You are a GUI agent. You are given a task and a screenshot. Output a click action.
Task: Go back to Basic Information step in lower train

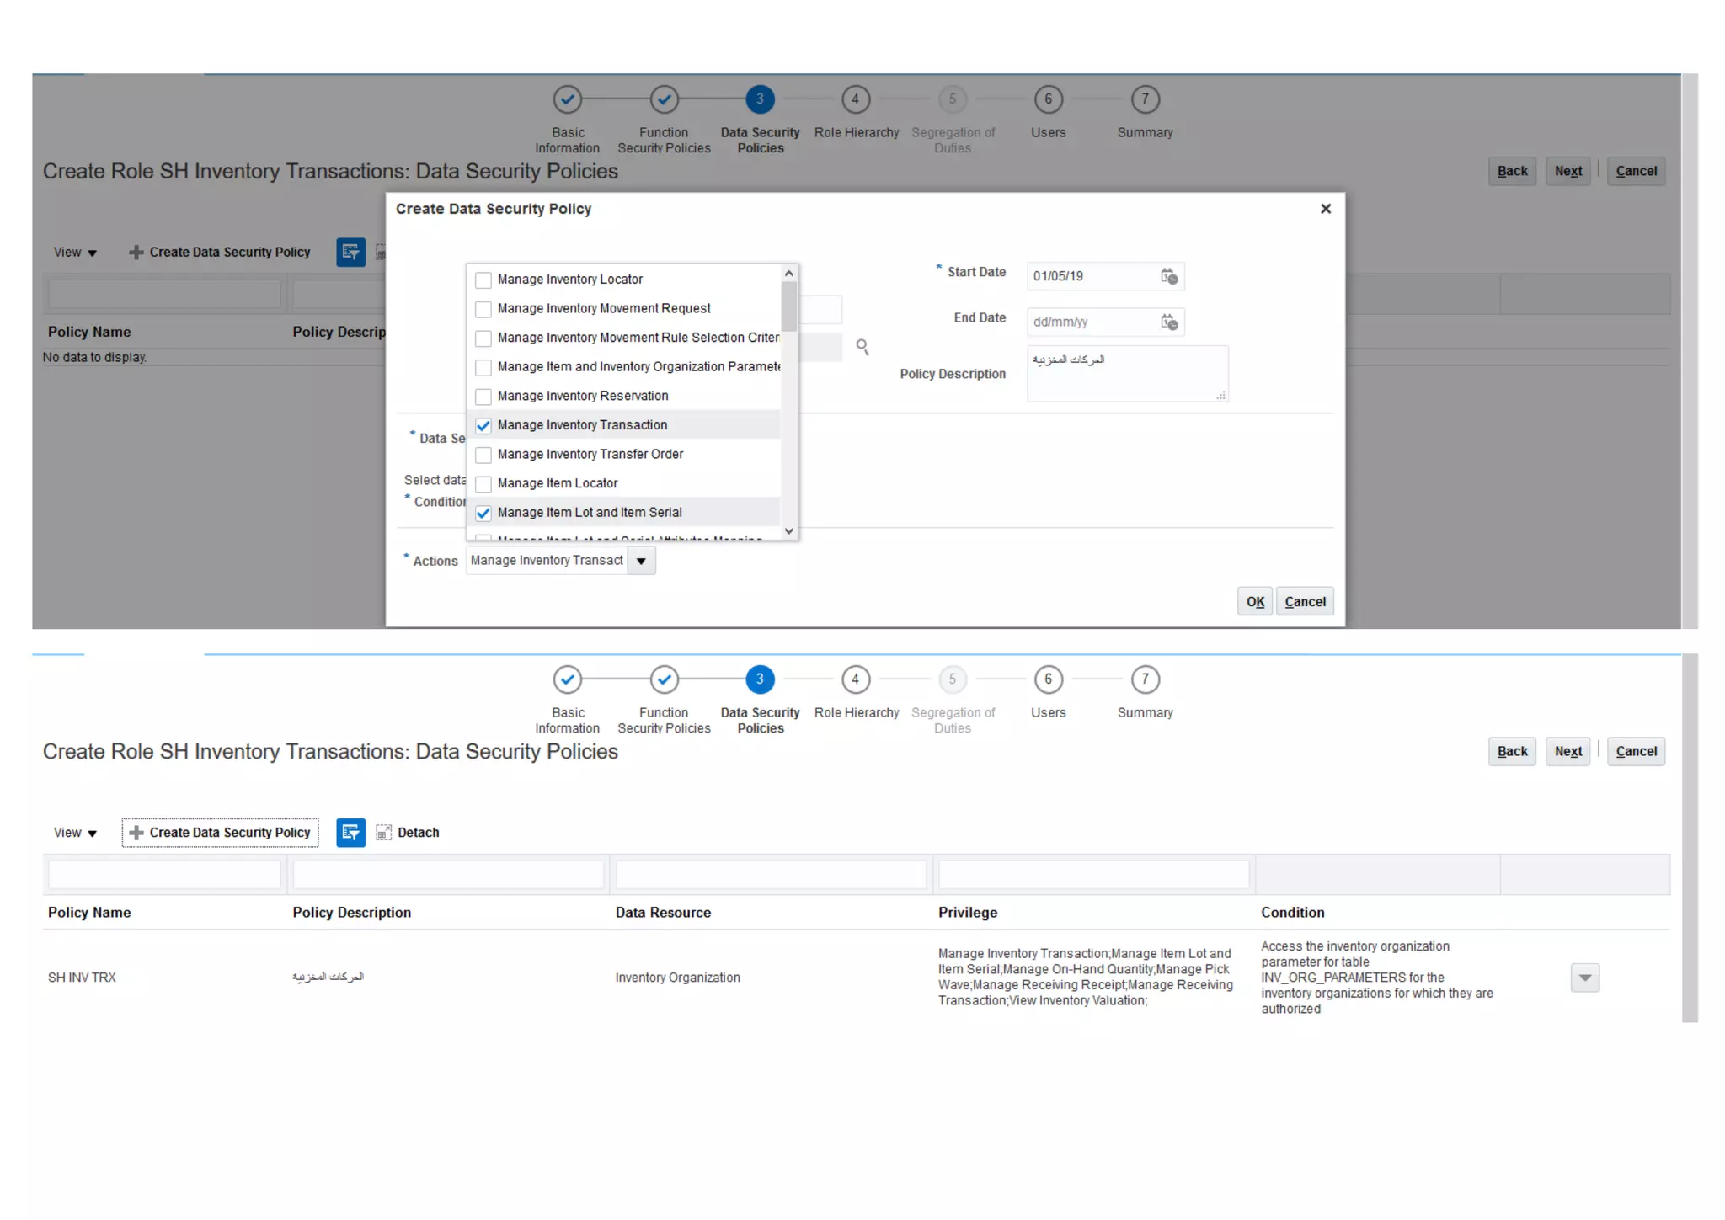[x=568, y=679]
